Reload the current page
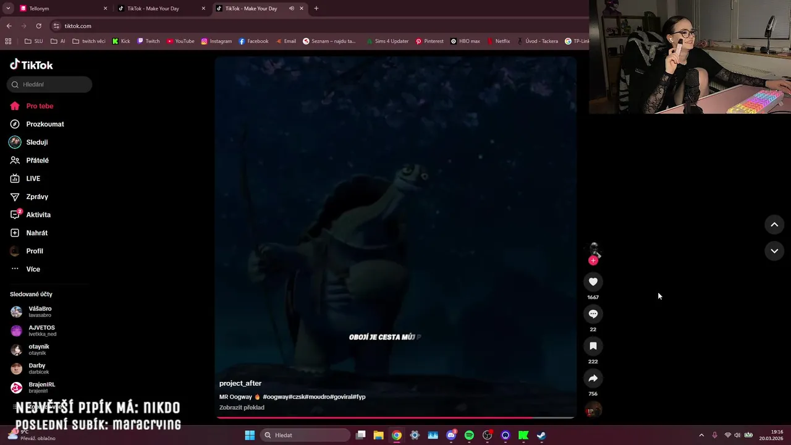791x445 pixels. 38,26
